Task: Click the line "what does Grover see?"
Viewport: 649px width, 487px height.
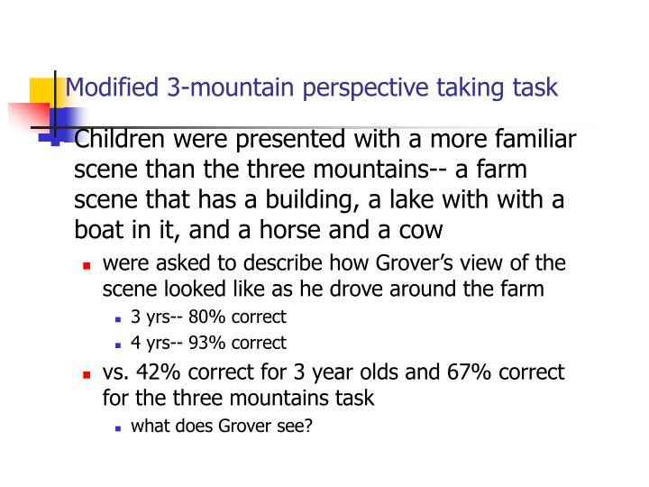Action: [222, 425]
